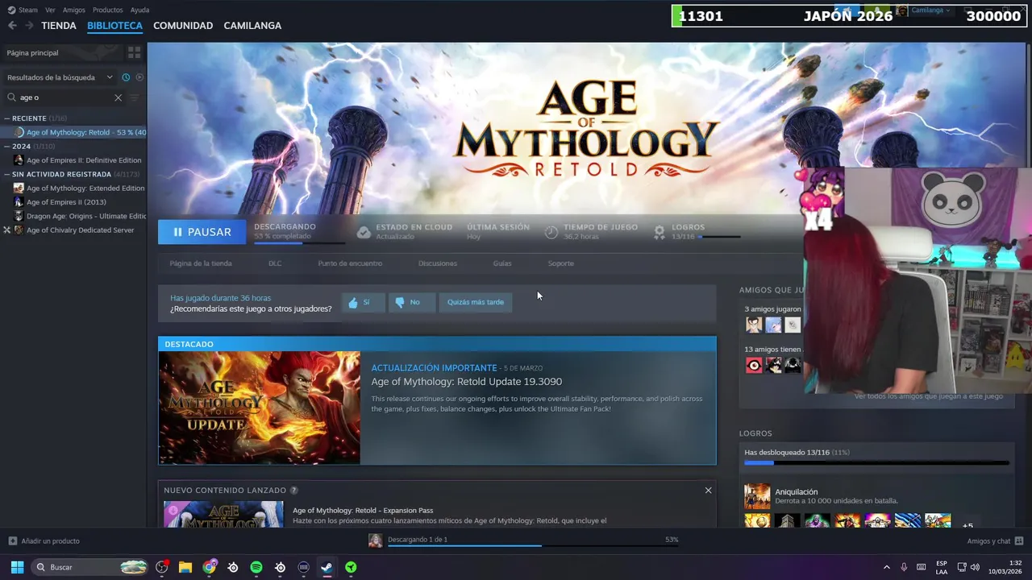
Task: Open the Age of Mythology Update thumbnail
Action: tap(260, 408)
